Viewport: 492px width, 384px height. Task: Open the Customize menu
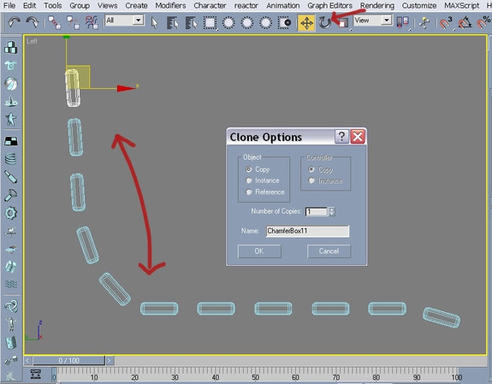[x=419, y=6]
